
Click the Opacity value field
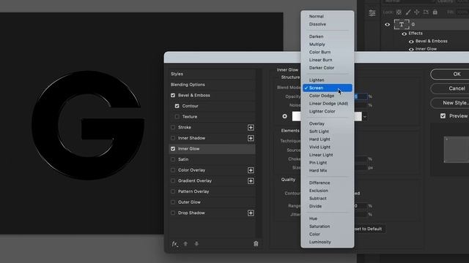click(x=361, y=96)
